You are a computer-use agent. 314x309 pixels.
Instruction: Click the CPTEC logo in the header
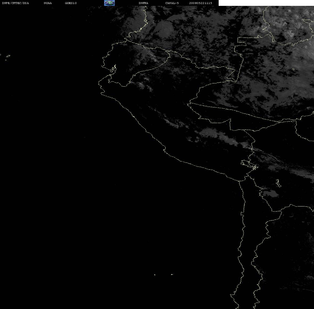(109, 3)
